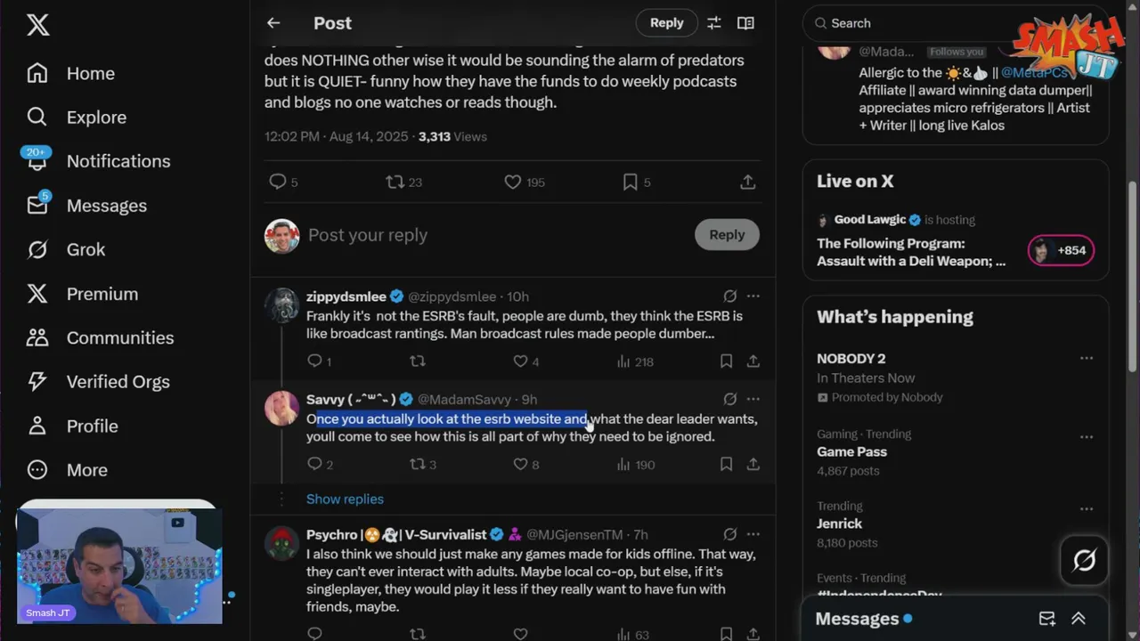
Task: Click the gray Reply button beside reply box
Action: [x=727, y=234]
